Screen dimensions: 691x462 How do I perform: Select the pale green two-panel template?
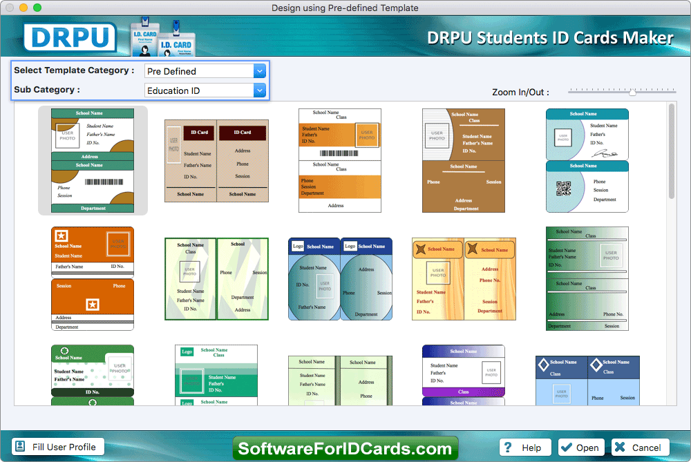tap(340, 381)
